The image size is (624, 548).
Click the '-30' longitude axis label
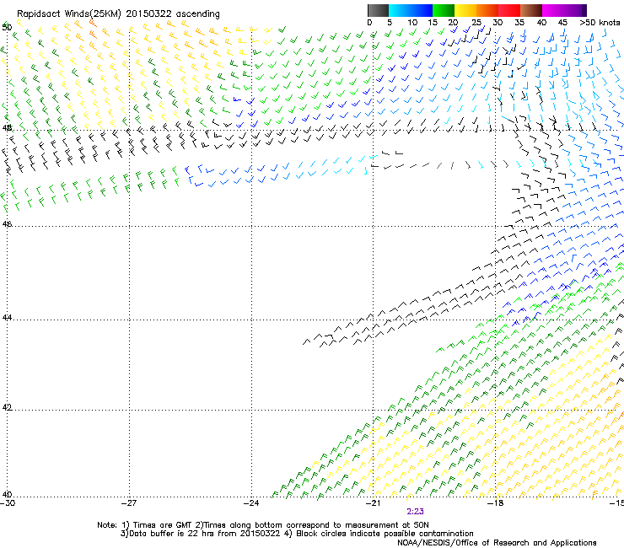[8, 503]
